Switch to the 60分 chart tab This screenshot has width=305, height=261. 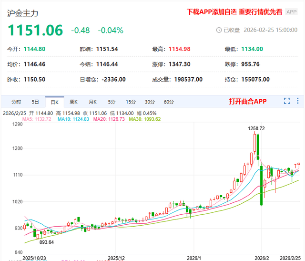(169, 102)
